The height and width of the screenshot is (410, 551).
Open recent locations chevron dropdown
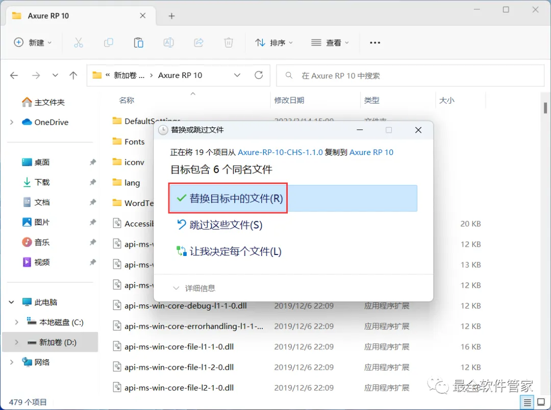pos(55,75)
